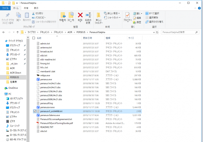Click History (履歴) in the ribbon
203x142 pixels.
tap(137, 22)
